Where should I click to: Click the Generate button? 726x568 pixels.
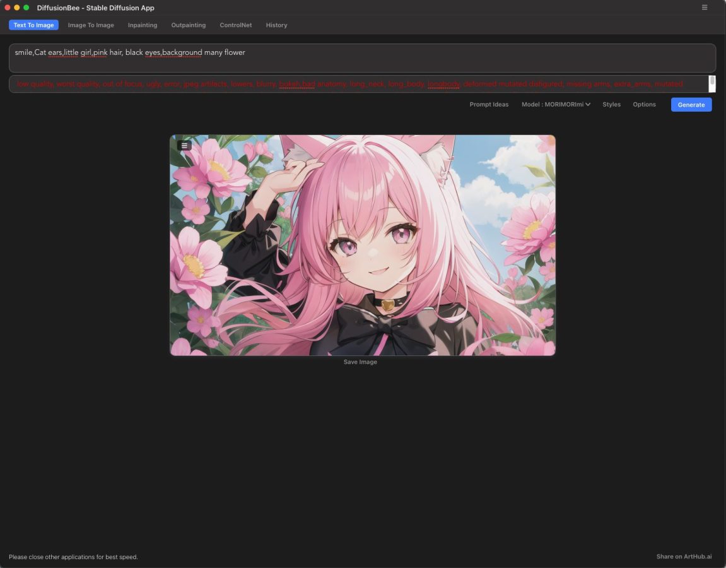[691, 105]
